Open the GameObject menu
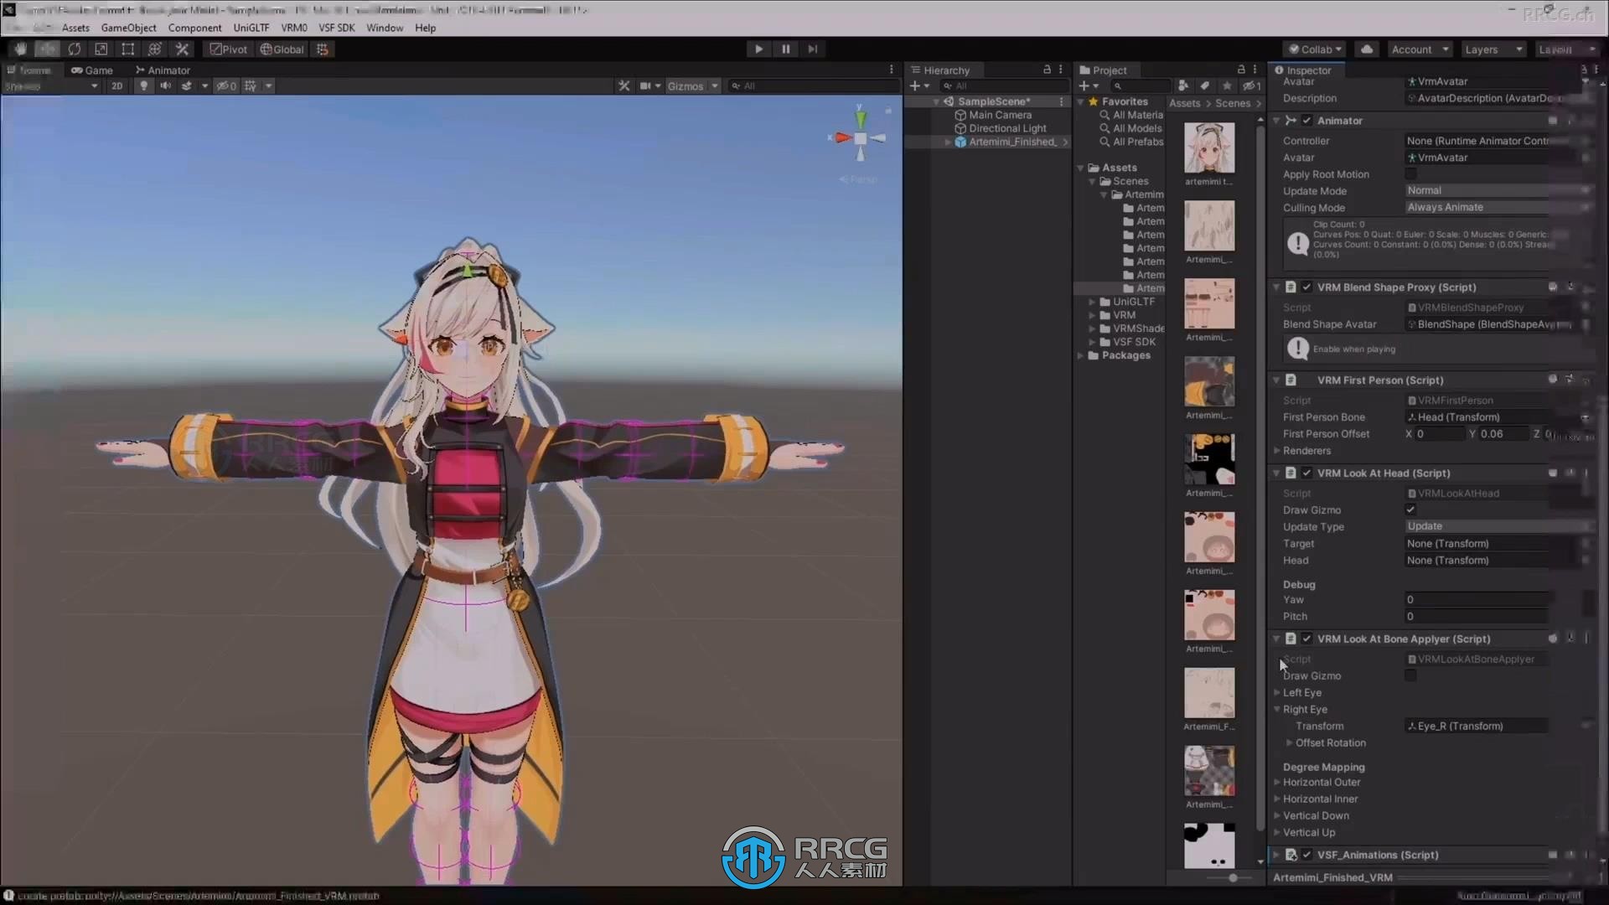 pyautogui.click(x=128, y=28)
